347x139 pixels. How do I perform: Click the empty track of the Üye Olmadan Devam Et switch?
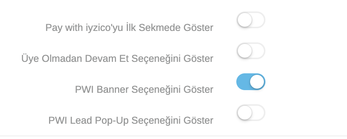click(259, 51)
